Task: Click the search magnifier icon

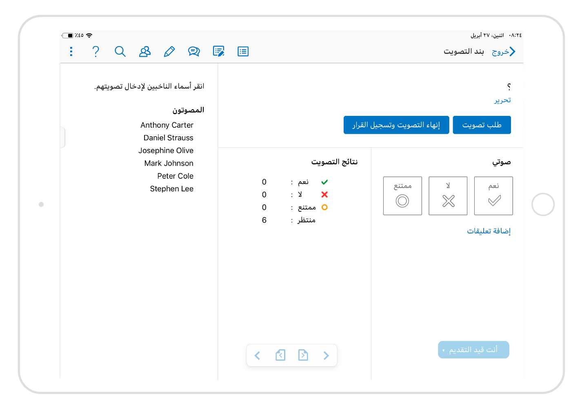Action: (x=120, y=51)
